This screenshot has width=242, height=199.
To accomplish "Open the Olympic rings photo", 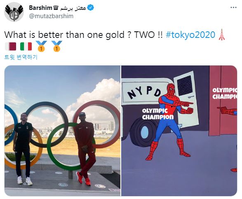I will click(x=62, y=131).
